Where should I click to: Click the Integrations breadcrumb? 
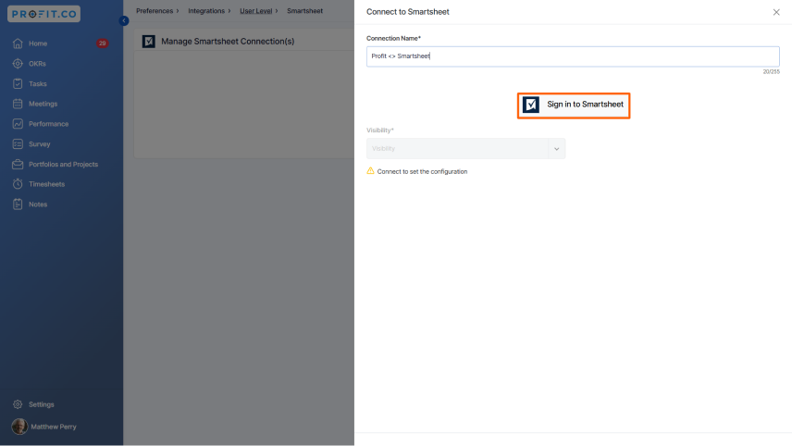(x=206, y=10)
